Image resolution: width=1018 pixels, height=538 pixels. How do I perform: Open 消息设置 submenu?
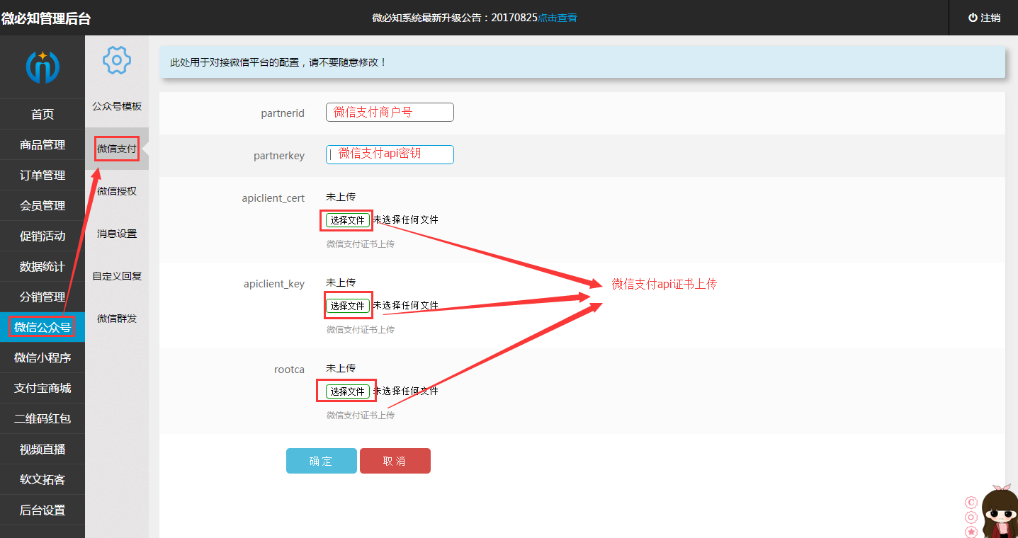pos(117,234)
